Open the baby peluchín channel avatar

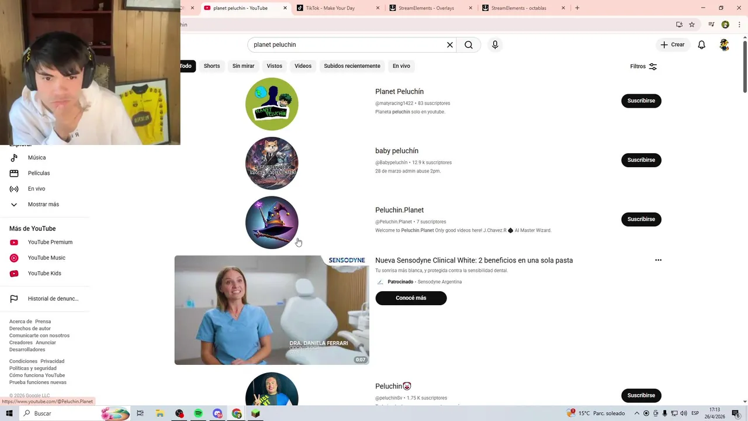tap(272, 163)
